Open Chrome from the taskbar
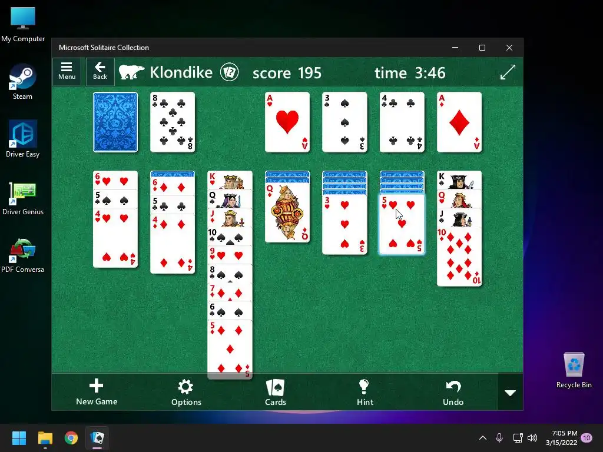 click(71, 438)
